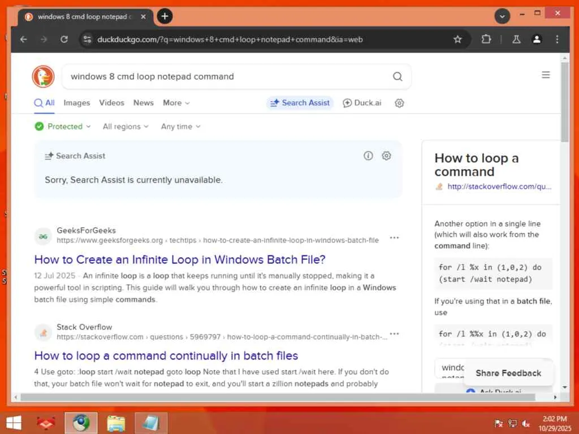Click the muted volume tray icon
This screenshot has height=434, width=579.
pos(526,423)
